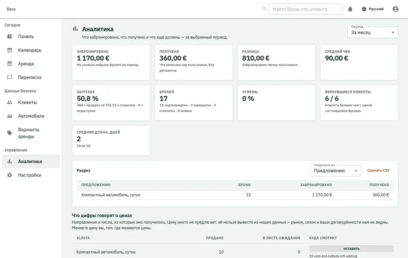
Task: Click Предложению column header
Action: 96,185
